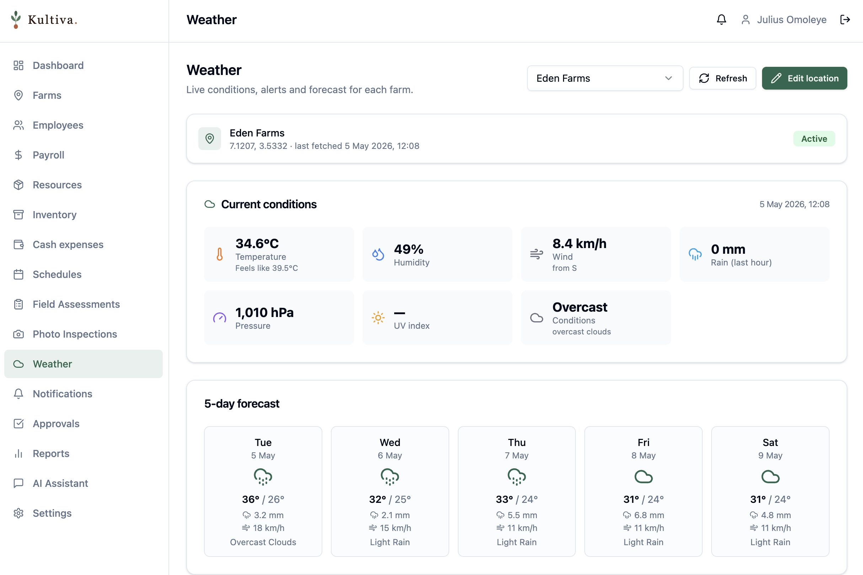Screen dimensions: 863x575
Task: Click the 5 May 2026, 12:08 conditions timestamp
Action: (x=794, y=204)
